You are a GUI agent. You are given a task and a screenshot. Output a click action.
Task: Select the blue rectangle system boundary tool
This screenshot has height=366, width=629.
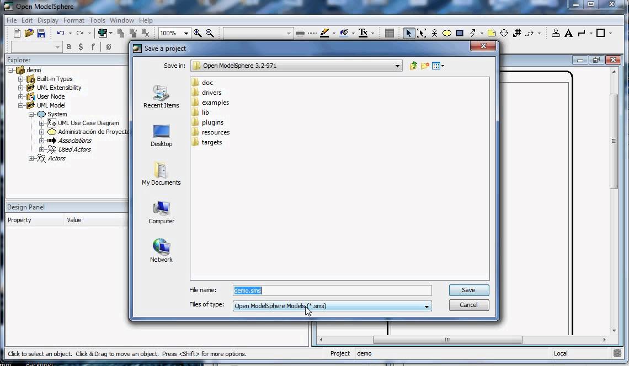(x=460, y=33)
